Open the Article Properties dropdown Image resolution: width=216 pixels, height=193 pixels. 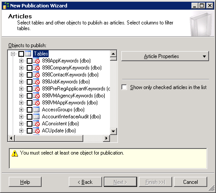point(165,56)
